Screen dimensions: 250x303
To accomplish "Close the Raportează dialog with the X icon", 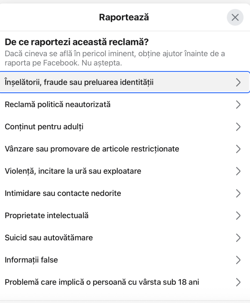I will [x=235, y=17].
